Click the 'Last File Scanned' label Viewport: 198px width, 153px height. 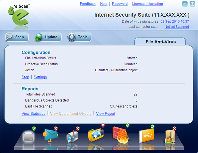(39, 106)
